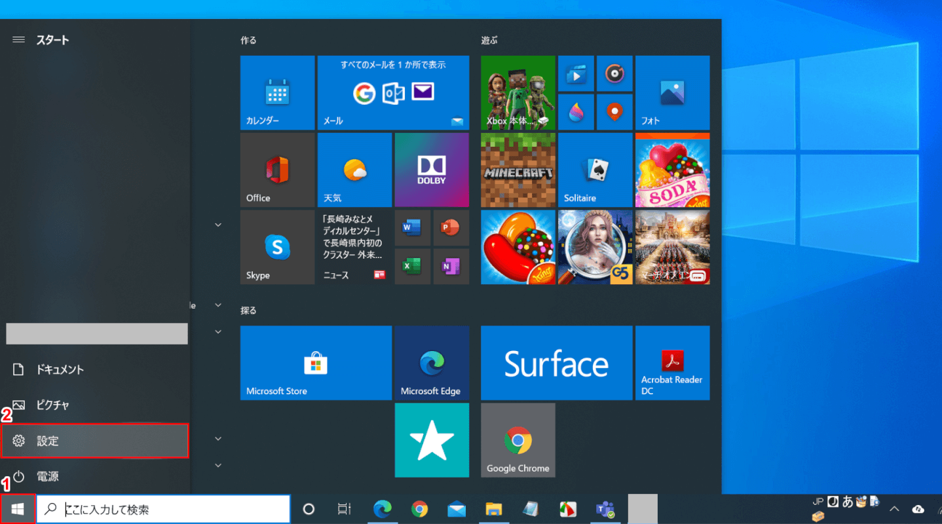942x524 pixels.
Task: Launch the Solitaire tile
Action: (595, 170)
